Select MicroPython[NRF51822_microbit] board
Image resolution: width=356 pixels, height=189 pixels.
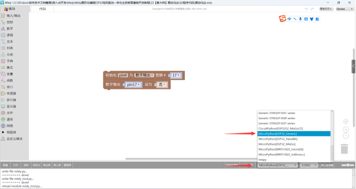click(x=294, y=149)
